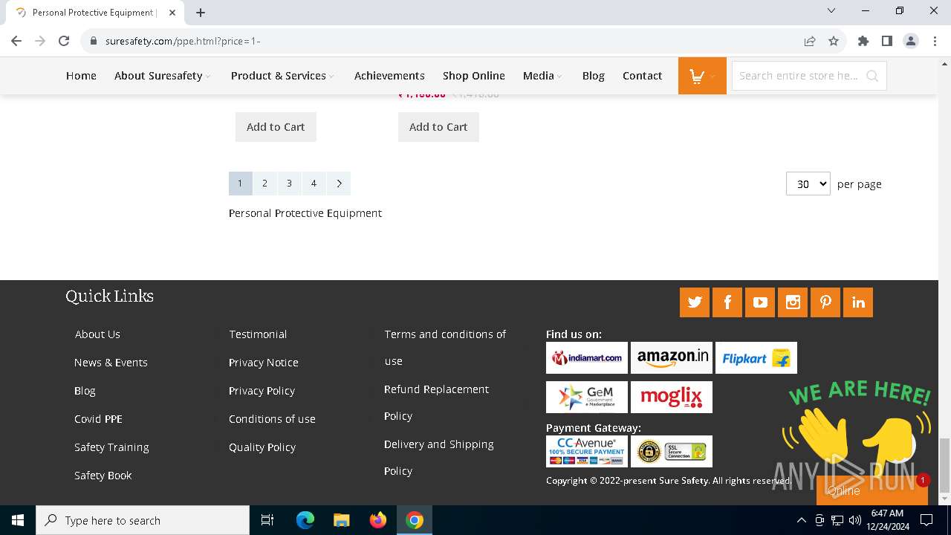951x535 pixels.
Task: Open File Explorer from taskbar
Action: (342, 520)
